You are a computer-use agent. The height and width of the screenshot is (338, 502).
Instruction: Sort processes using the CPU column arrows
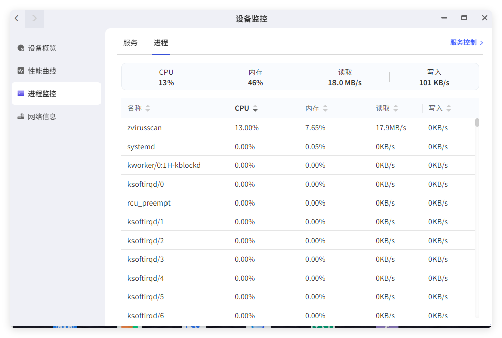click(x=256, y=108)
